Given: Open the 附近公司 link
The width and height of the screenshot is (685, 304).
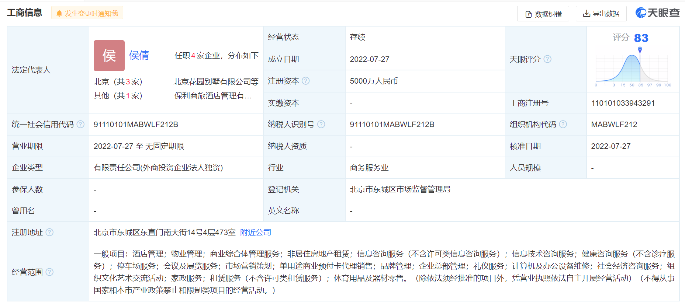Looking at the screenshot, I should click(256, 233).
